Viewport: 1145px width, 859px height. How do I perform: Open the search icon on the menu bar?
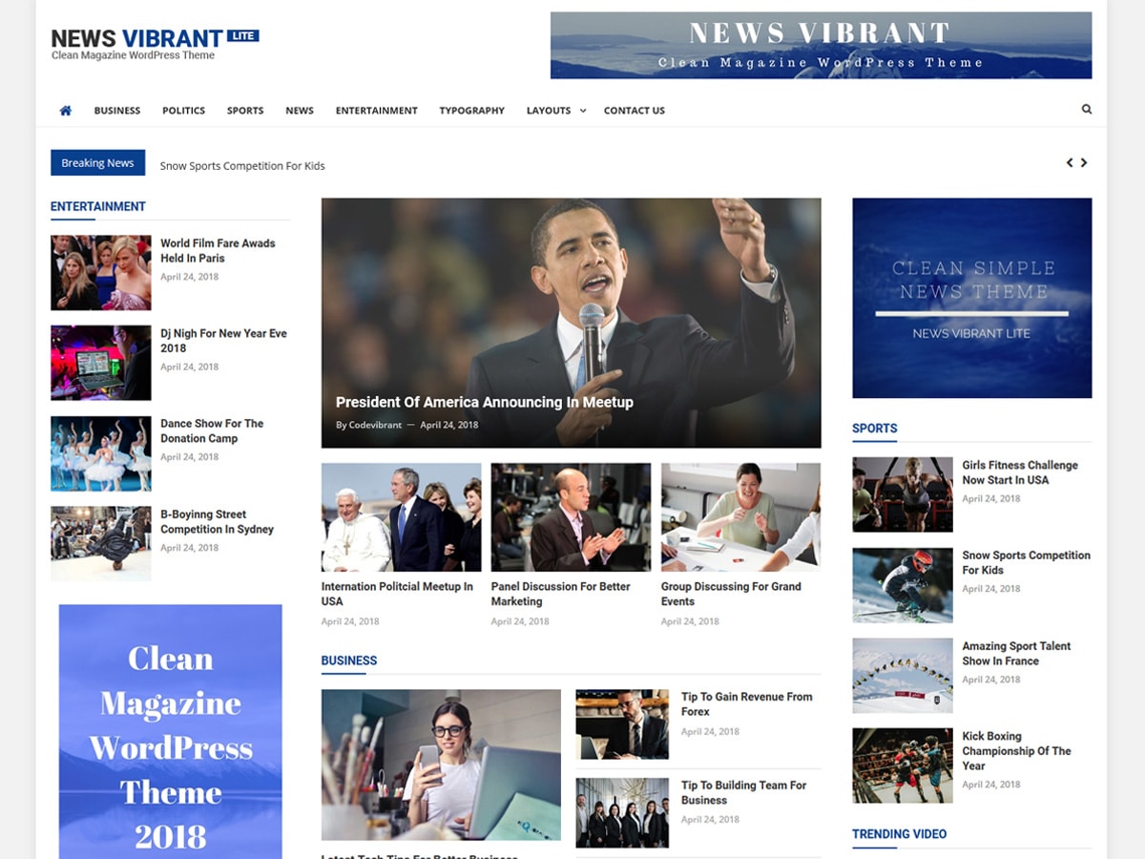[x=1086, y=109]
